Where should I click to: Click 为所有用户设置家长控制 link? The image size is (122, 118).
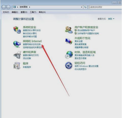tap(88, 33)
